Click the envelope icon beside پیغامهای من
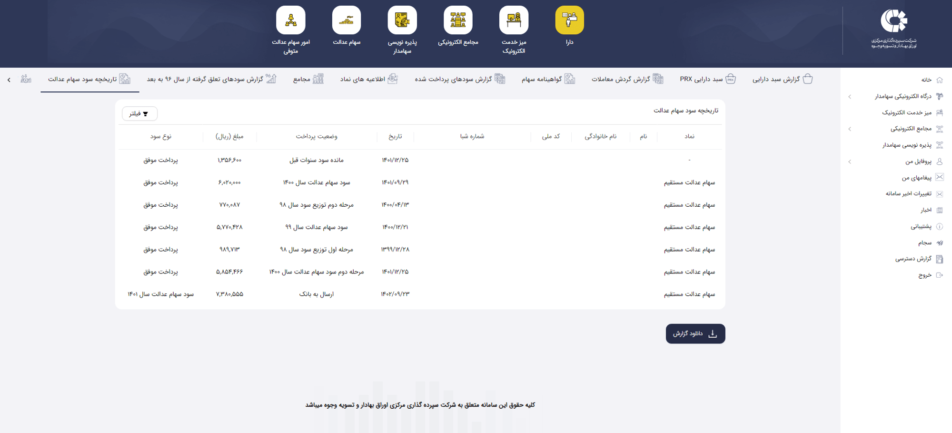The image size is (952, 433). tap(940, 177)
